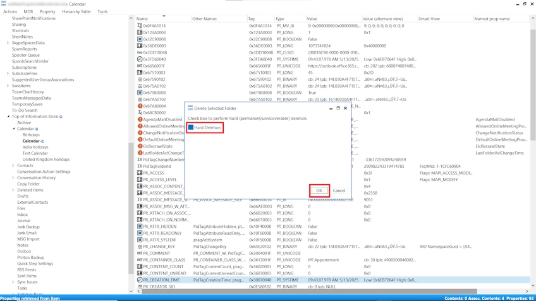Click the PR_ATTACH_ON_NORM long icon
The image size is (536, 301).
pos(140,220)
